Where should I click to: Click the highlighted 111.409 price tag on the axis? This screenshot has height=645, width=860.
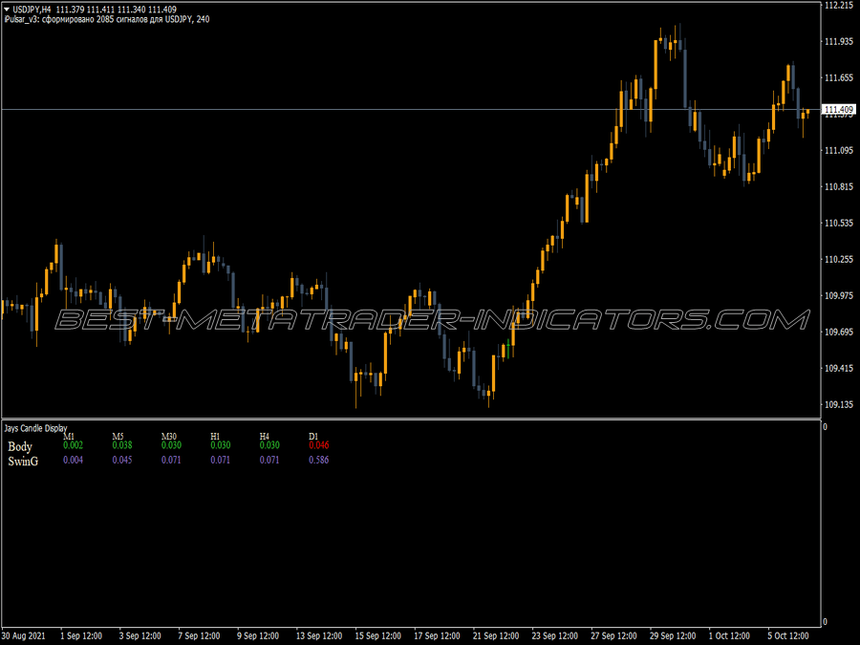[839, 109]
